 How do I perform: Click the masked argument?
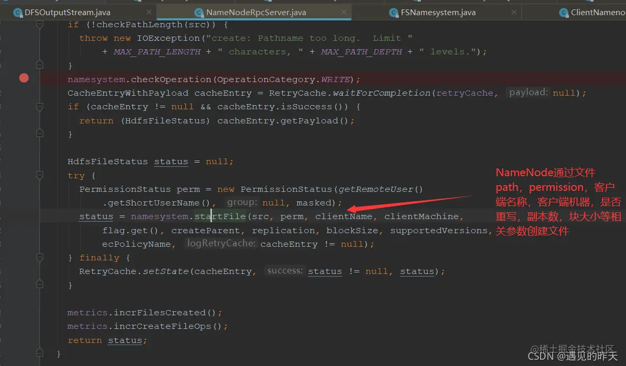coord(314,203)
